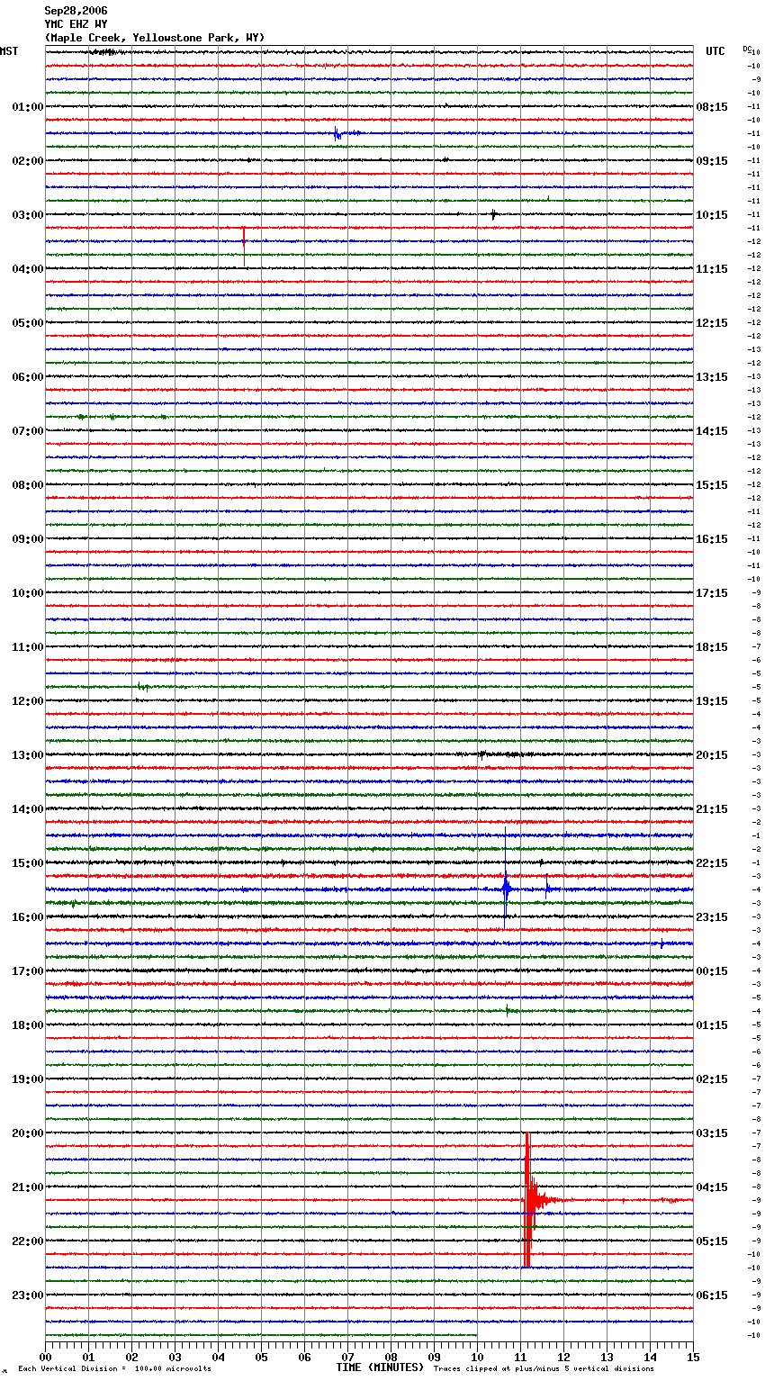Click the 20:15 UTC time label
Viewport: 765px width, 1381px height.
[x=712, y=755]
